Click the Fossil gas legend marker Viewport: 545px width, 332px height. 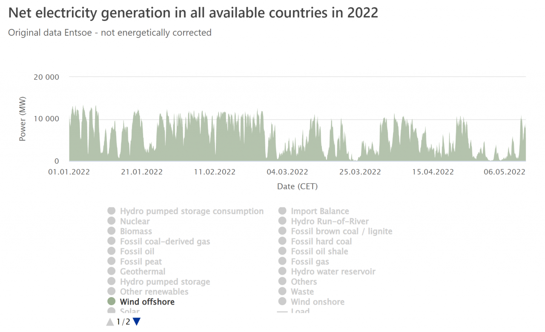point(282,261)
